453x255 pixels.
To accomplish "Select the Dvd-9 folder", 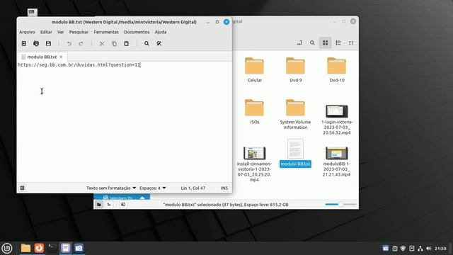I will click(296, 70).
